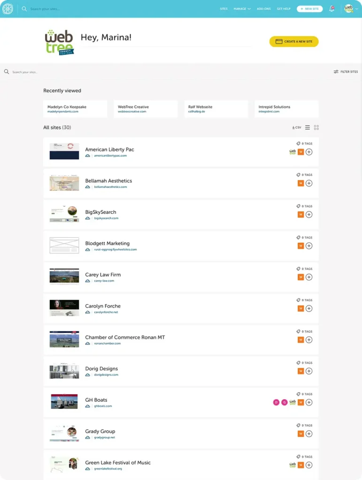Open Carolyn Forche site thumbnail
The image size is (362, 480).
tap(64, 308)
